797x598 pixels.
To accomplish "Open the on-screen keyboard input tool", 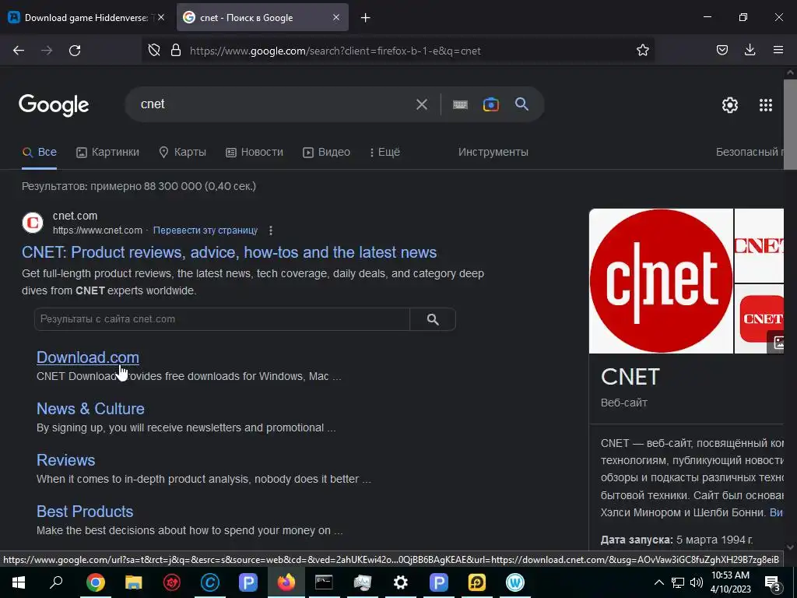I will coord(460,105).
